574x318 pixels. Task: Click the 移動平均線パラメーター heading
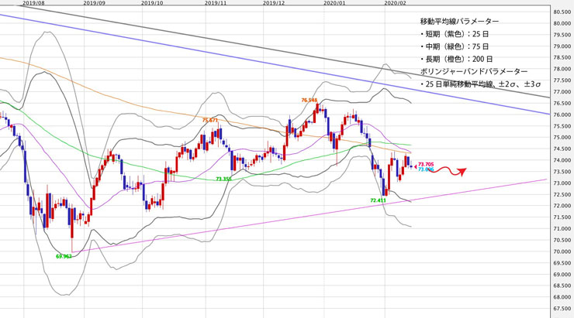[x=459, y=22]
